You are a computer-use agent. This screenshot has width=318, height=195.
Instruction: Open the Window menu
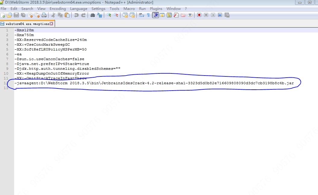tap(173, 9)
